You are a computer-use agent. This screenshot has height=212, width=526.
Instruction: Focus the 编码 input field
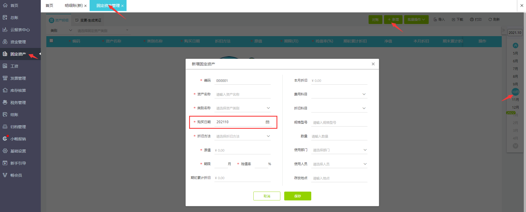click(x=243, y=80)
